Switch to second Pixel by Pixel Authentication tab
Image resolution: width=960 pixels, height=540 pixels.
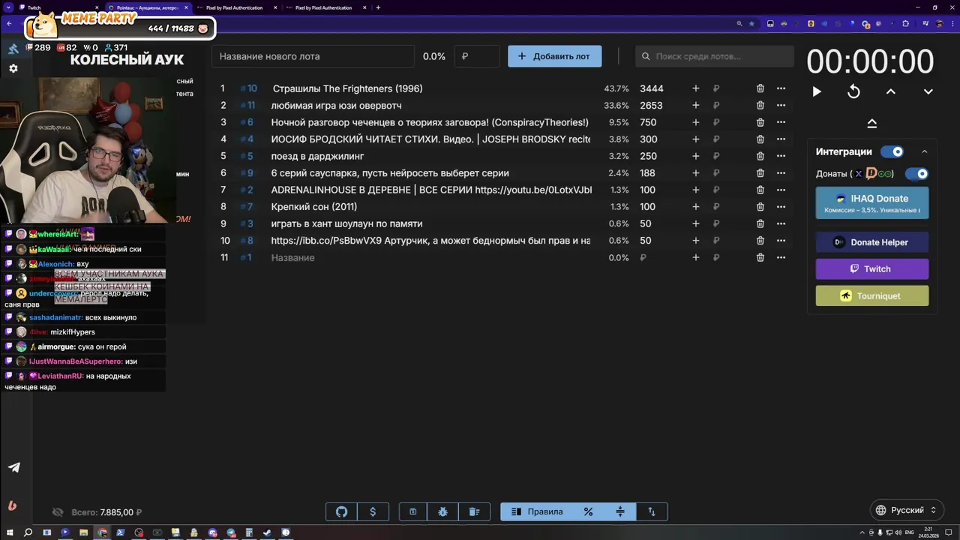[x=325, y=7]
